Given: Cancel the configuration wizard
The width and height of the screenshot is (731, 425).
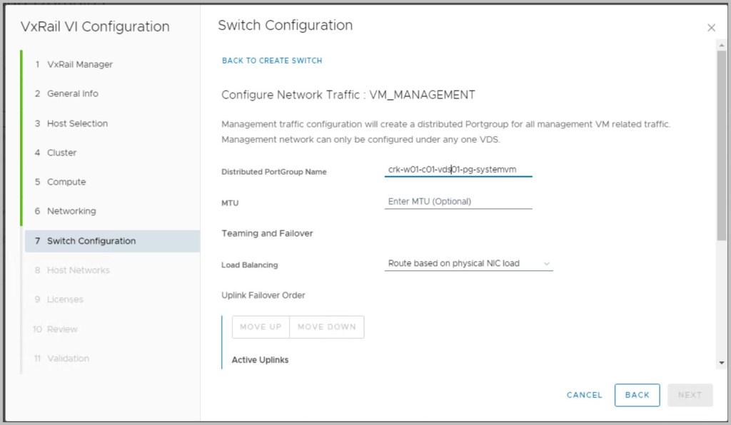Looking at the screenshot, I should pos(584,395).
